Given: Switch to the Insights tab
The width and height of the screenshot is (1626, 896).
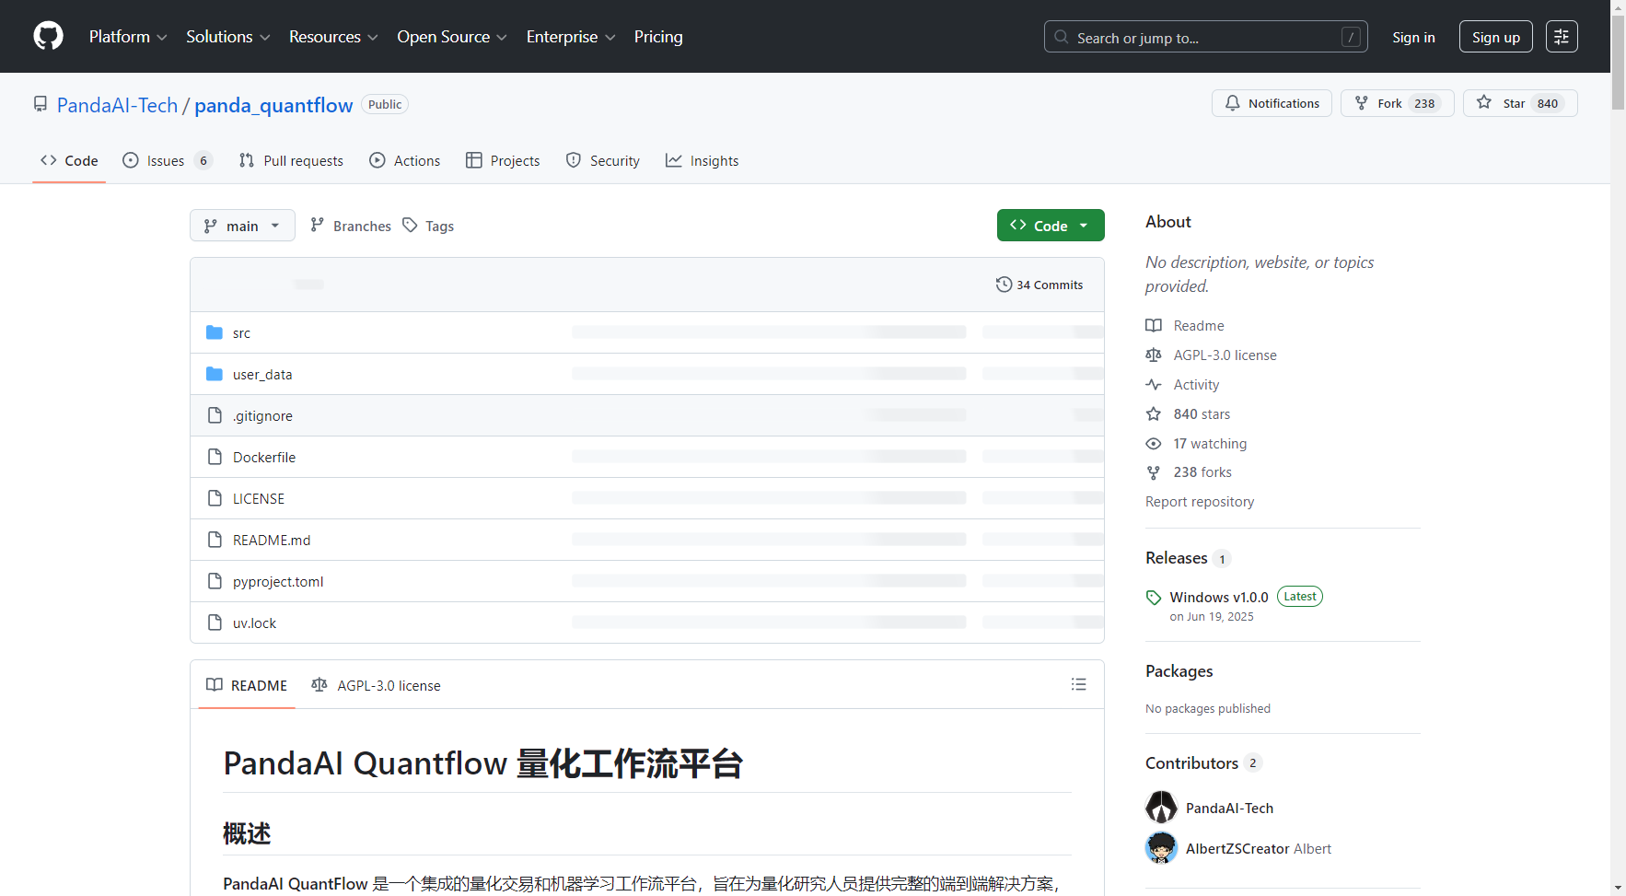Looking at the screenshot, I should coord(703,160).
